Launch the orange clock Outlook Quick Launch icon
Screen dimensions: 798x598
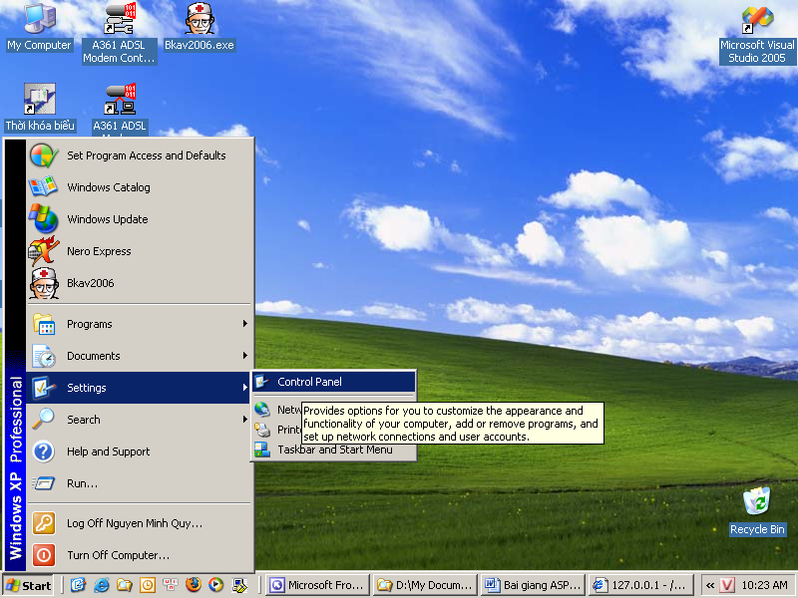coord(148,585)
